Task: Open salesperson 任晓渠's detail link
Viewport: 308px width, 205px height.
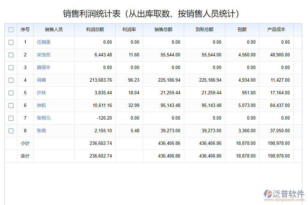Action: (44, 42)
